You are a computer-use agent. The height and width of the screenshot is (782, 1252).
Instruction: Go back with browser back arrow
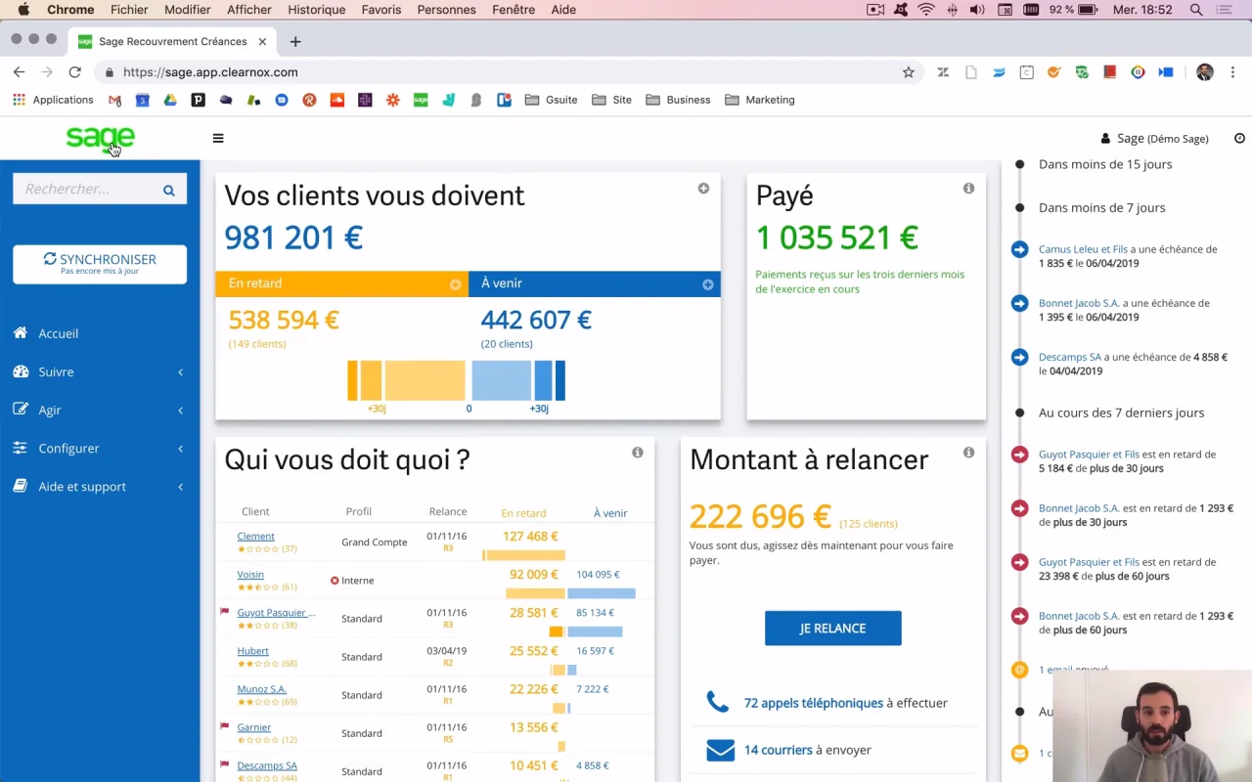pyautogui.click(x=19, y=72)
